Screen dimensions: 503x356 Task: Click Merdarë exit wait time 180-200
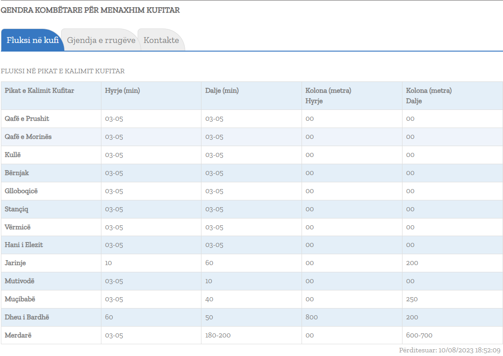point(217,335)
